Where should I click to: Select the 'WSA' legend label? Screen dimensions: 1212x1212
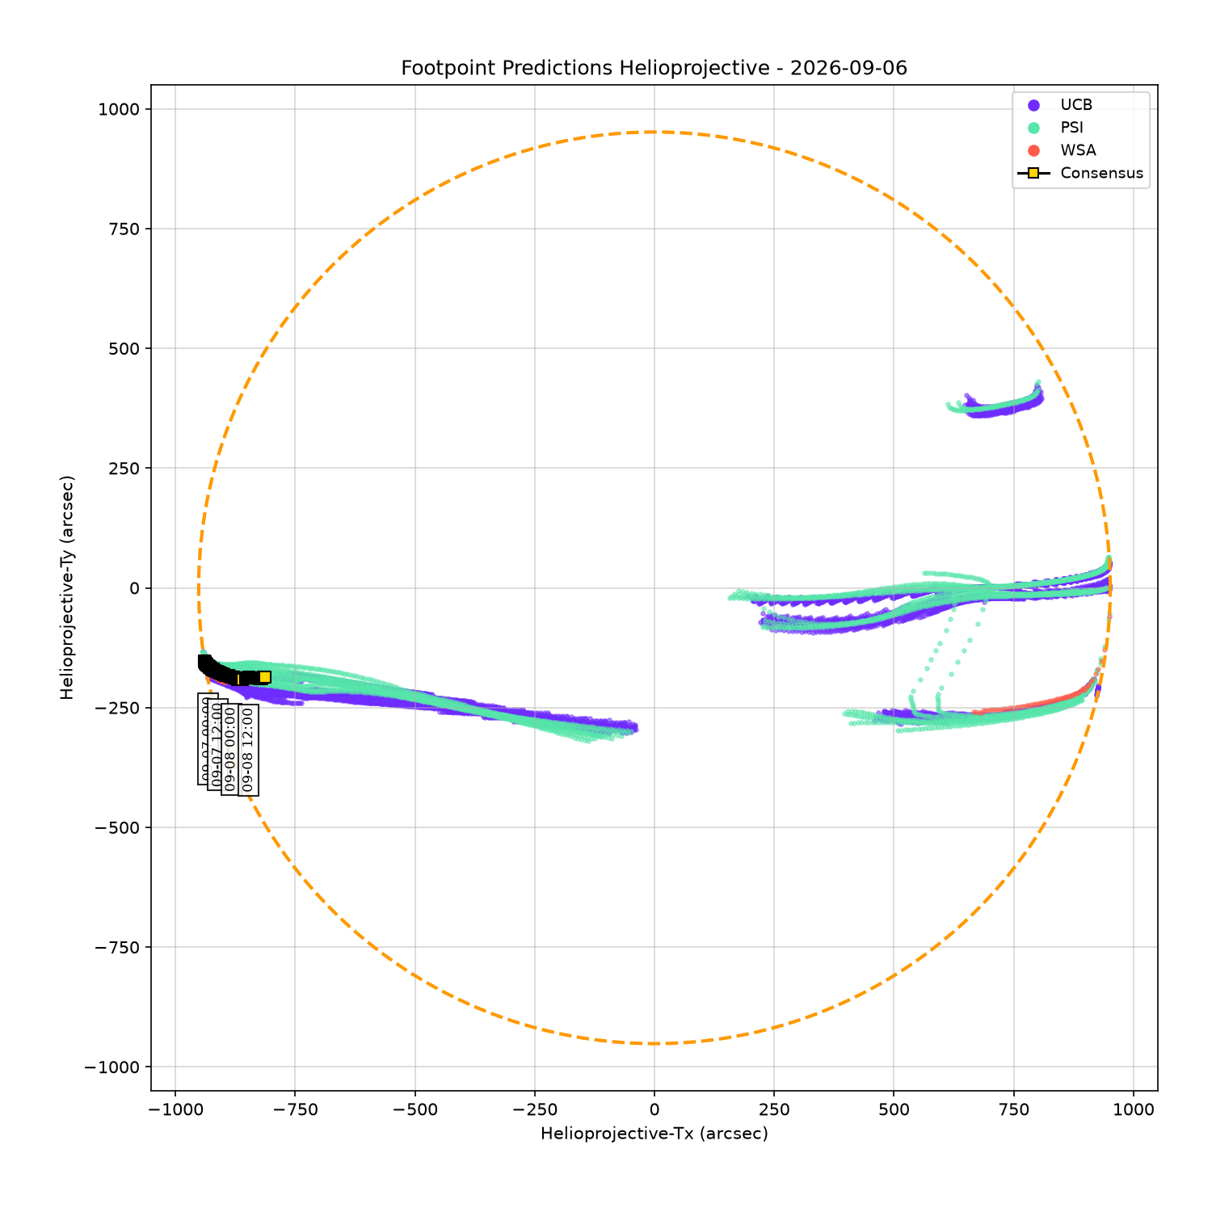pos(1079,150)
